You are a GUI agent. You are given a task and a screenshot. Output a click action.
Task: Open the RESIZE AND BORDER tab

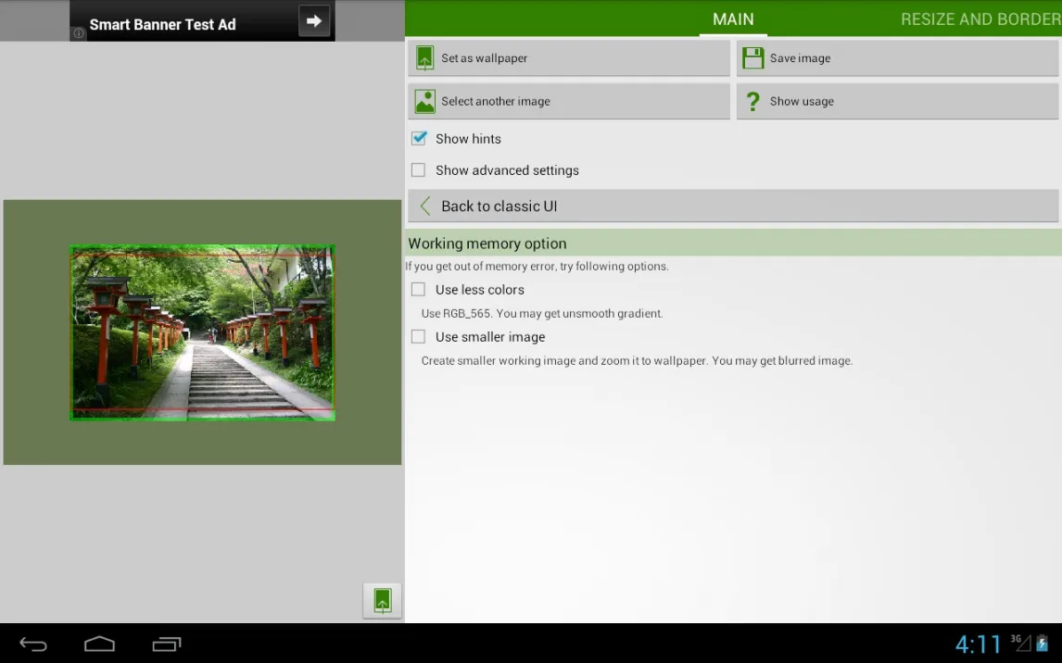click(x=980, y=19)
